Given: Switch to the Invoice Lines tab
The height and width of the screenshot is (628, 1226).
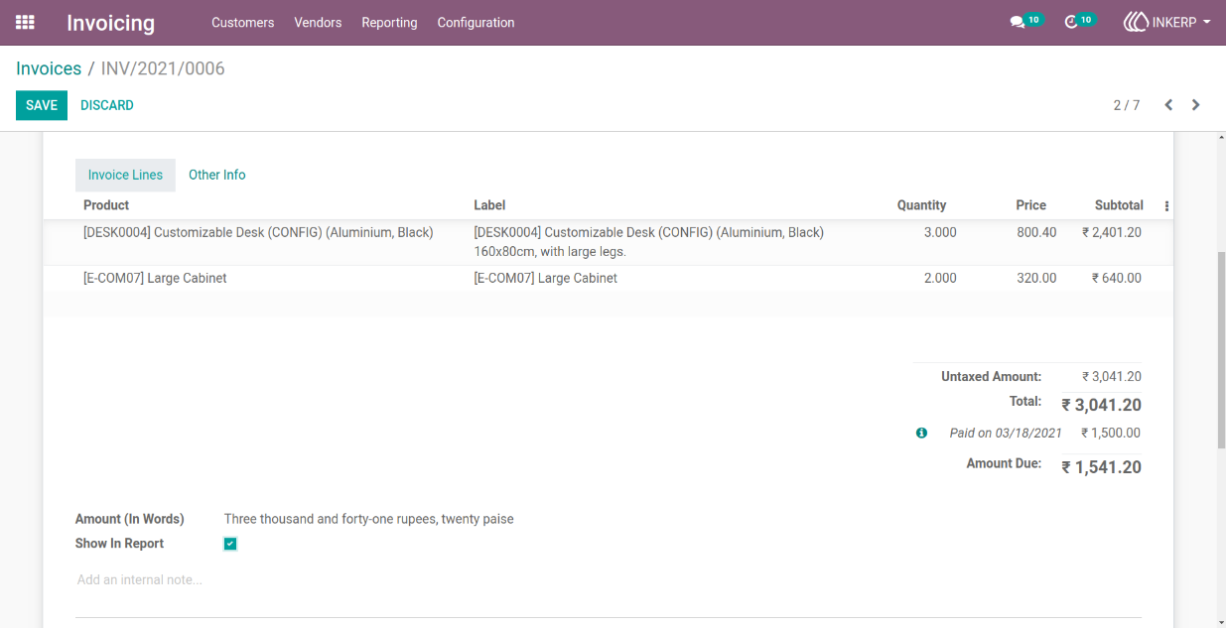Looking at the screenshot, I should [x=125, y=175].
